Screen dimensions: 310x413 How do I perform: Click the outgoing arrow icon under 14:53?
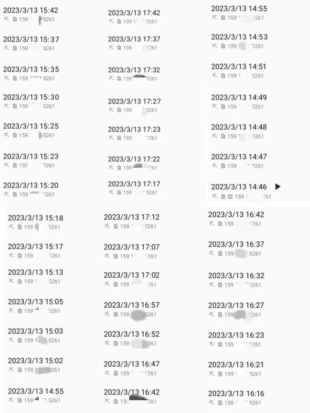pos(215,46)
